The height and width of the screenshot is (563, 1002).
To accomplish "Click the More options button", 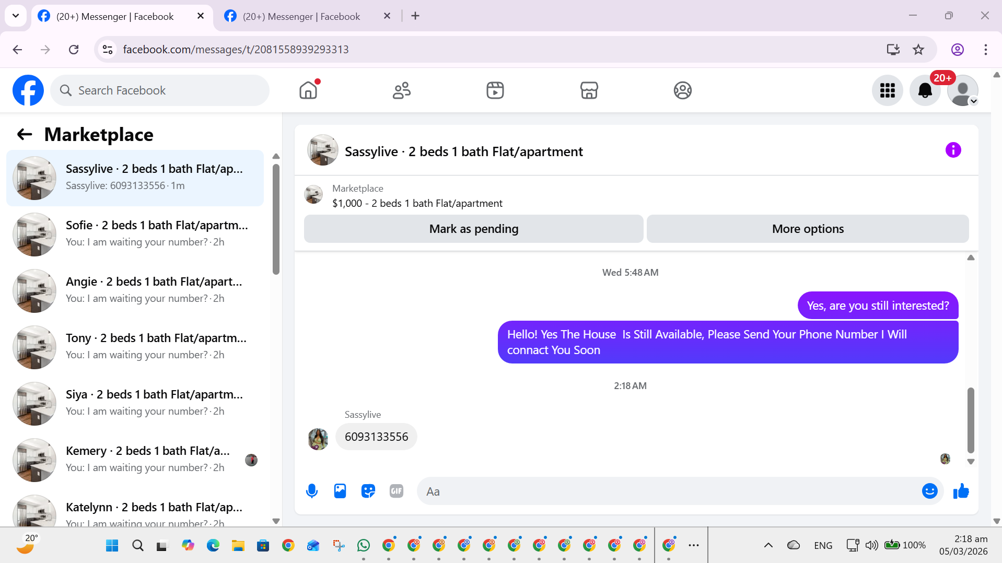I will click(808, 229).
